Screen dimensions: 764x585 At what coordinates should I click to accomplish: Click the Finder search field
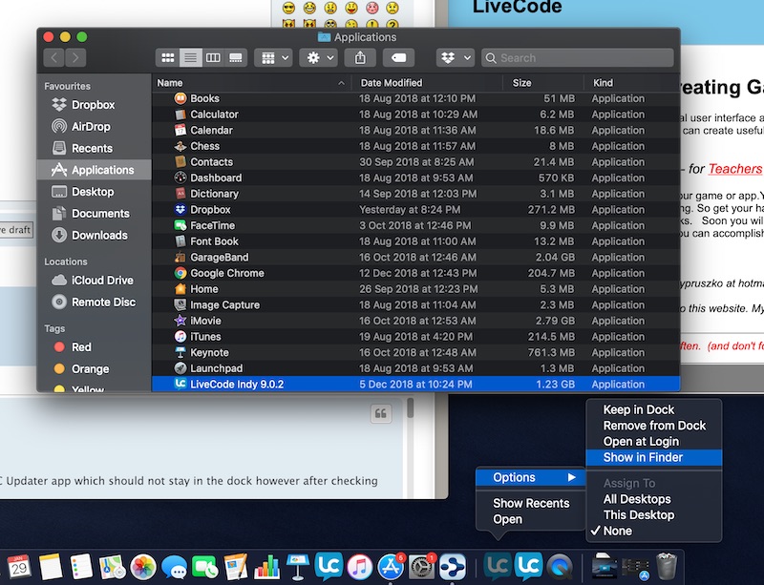(x=578, y=57)
